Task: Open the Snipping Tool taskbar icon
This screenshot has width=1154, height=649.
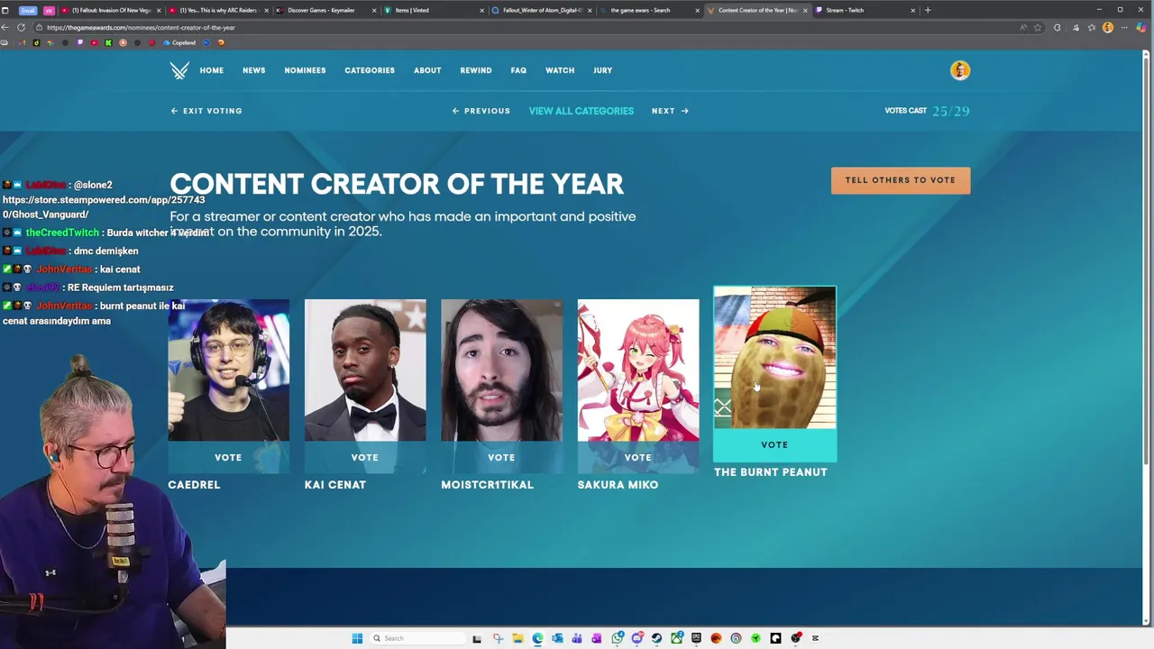Action: (498, 638)
